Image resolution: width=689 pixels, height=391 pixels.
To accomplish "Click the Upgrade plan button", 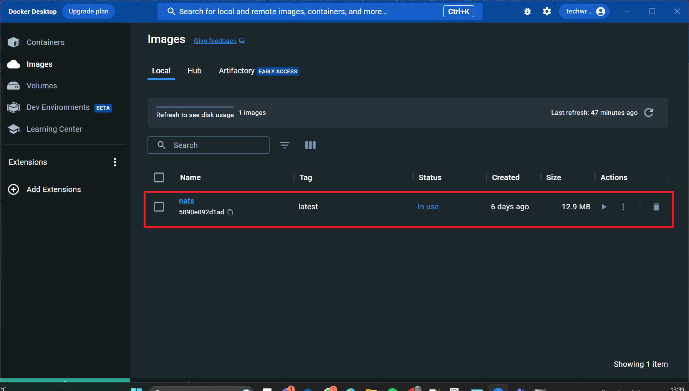I will pyautogui.click(x=88, y=12).
